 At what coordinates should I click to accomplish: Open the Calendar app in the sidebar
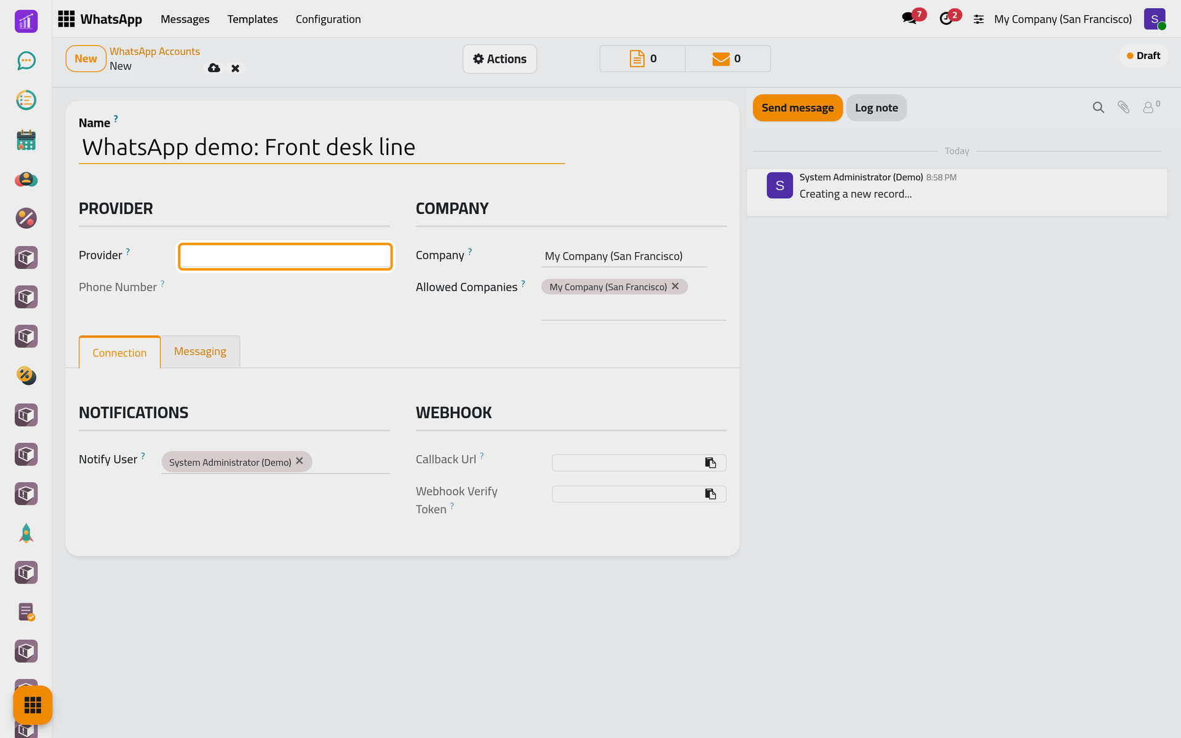click(x=26, y=140)
